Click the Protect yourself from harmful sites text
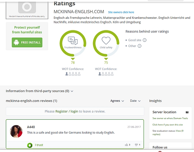The image size is (194, 152). click(x=27, y=30)
